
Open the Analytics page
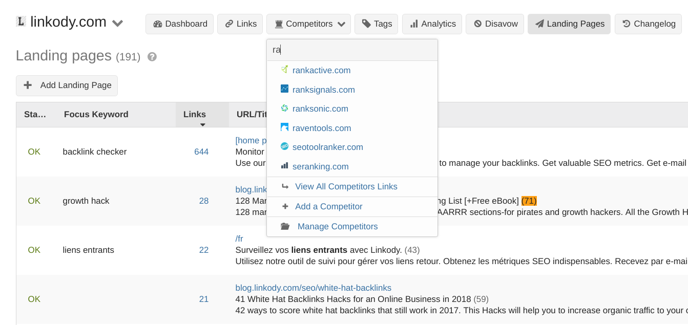click(432, 24)
